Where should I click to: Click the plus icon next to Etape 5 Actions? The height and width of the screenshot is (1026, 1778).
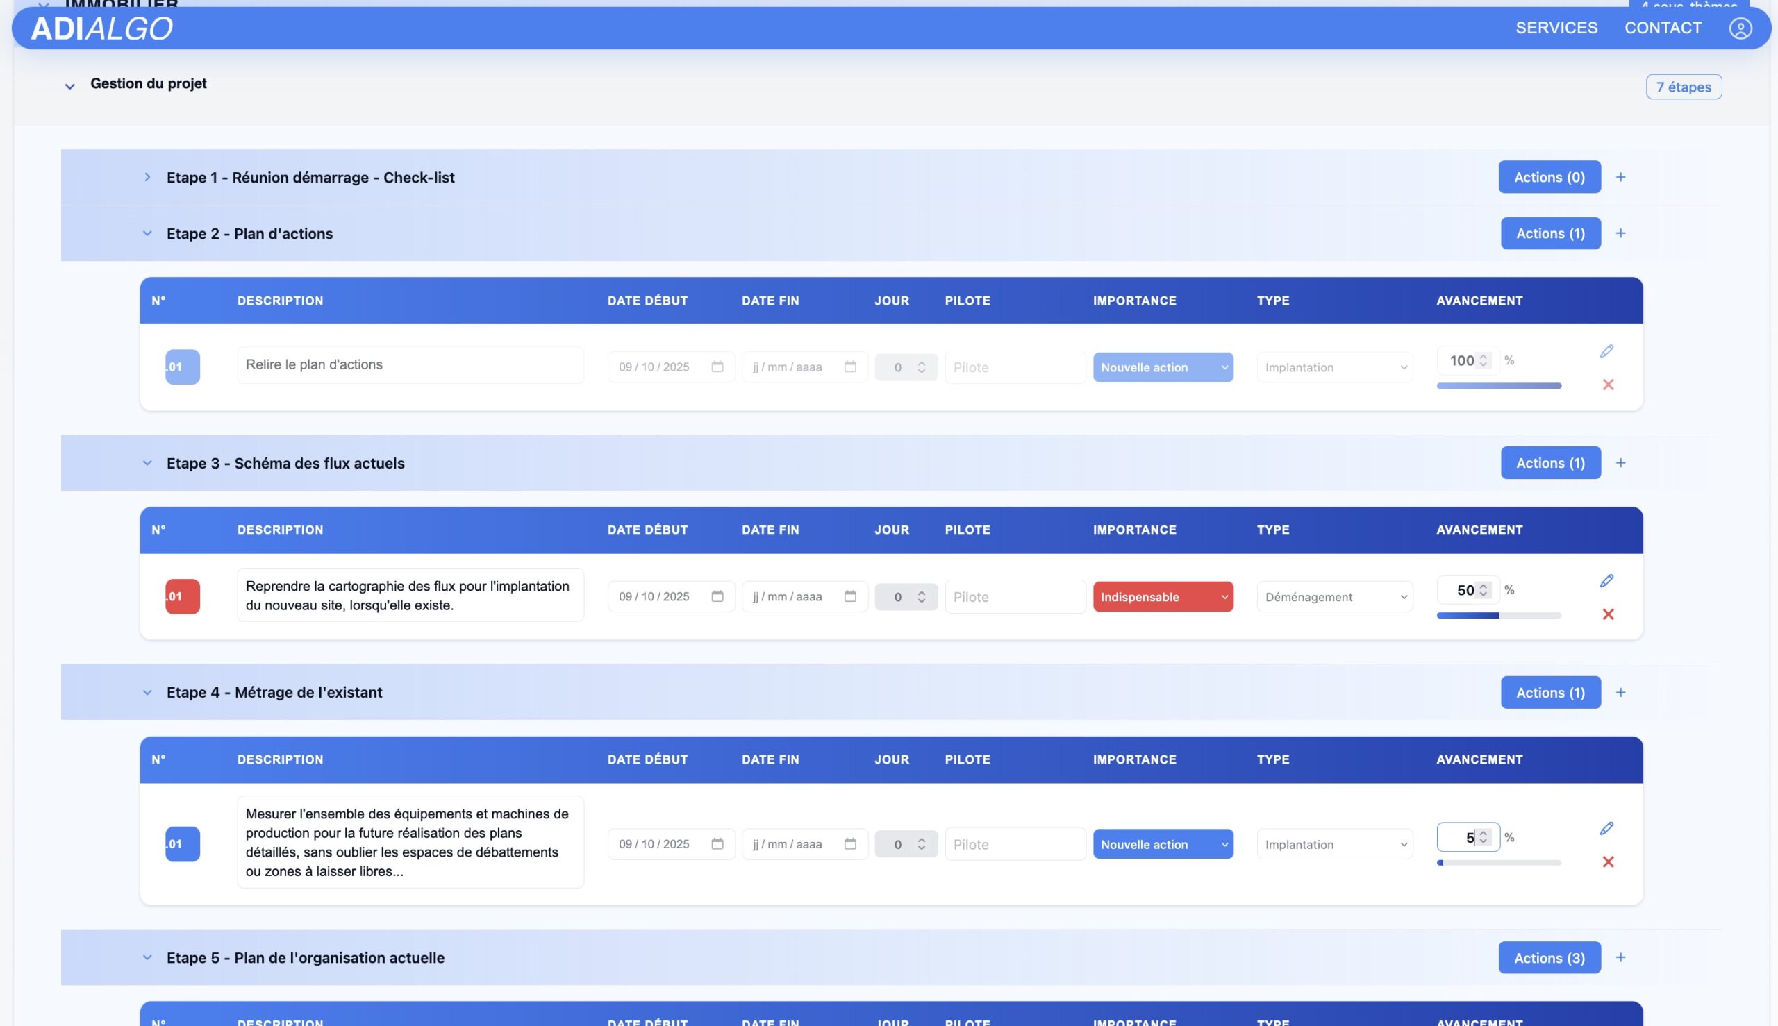coord(1620,957)
